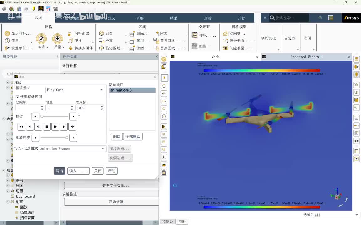Select the rotate view tool
The image size is (361, 225).
164,86
